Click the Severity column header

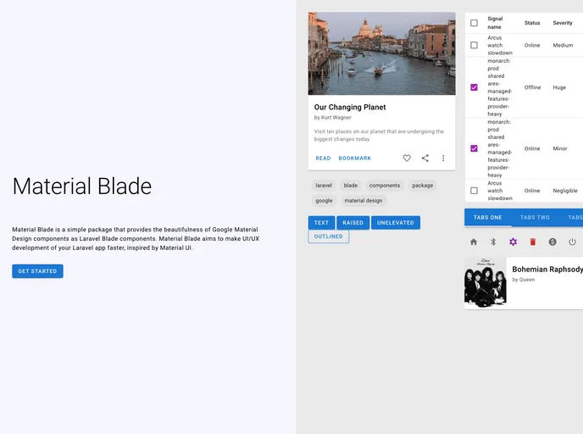(x=563, y=23)
